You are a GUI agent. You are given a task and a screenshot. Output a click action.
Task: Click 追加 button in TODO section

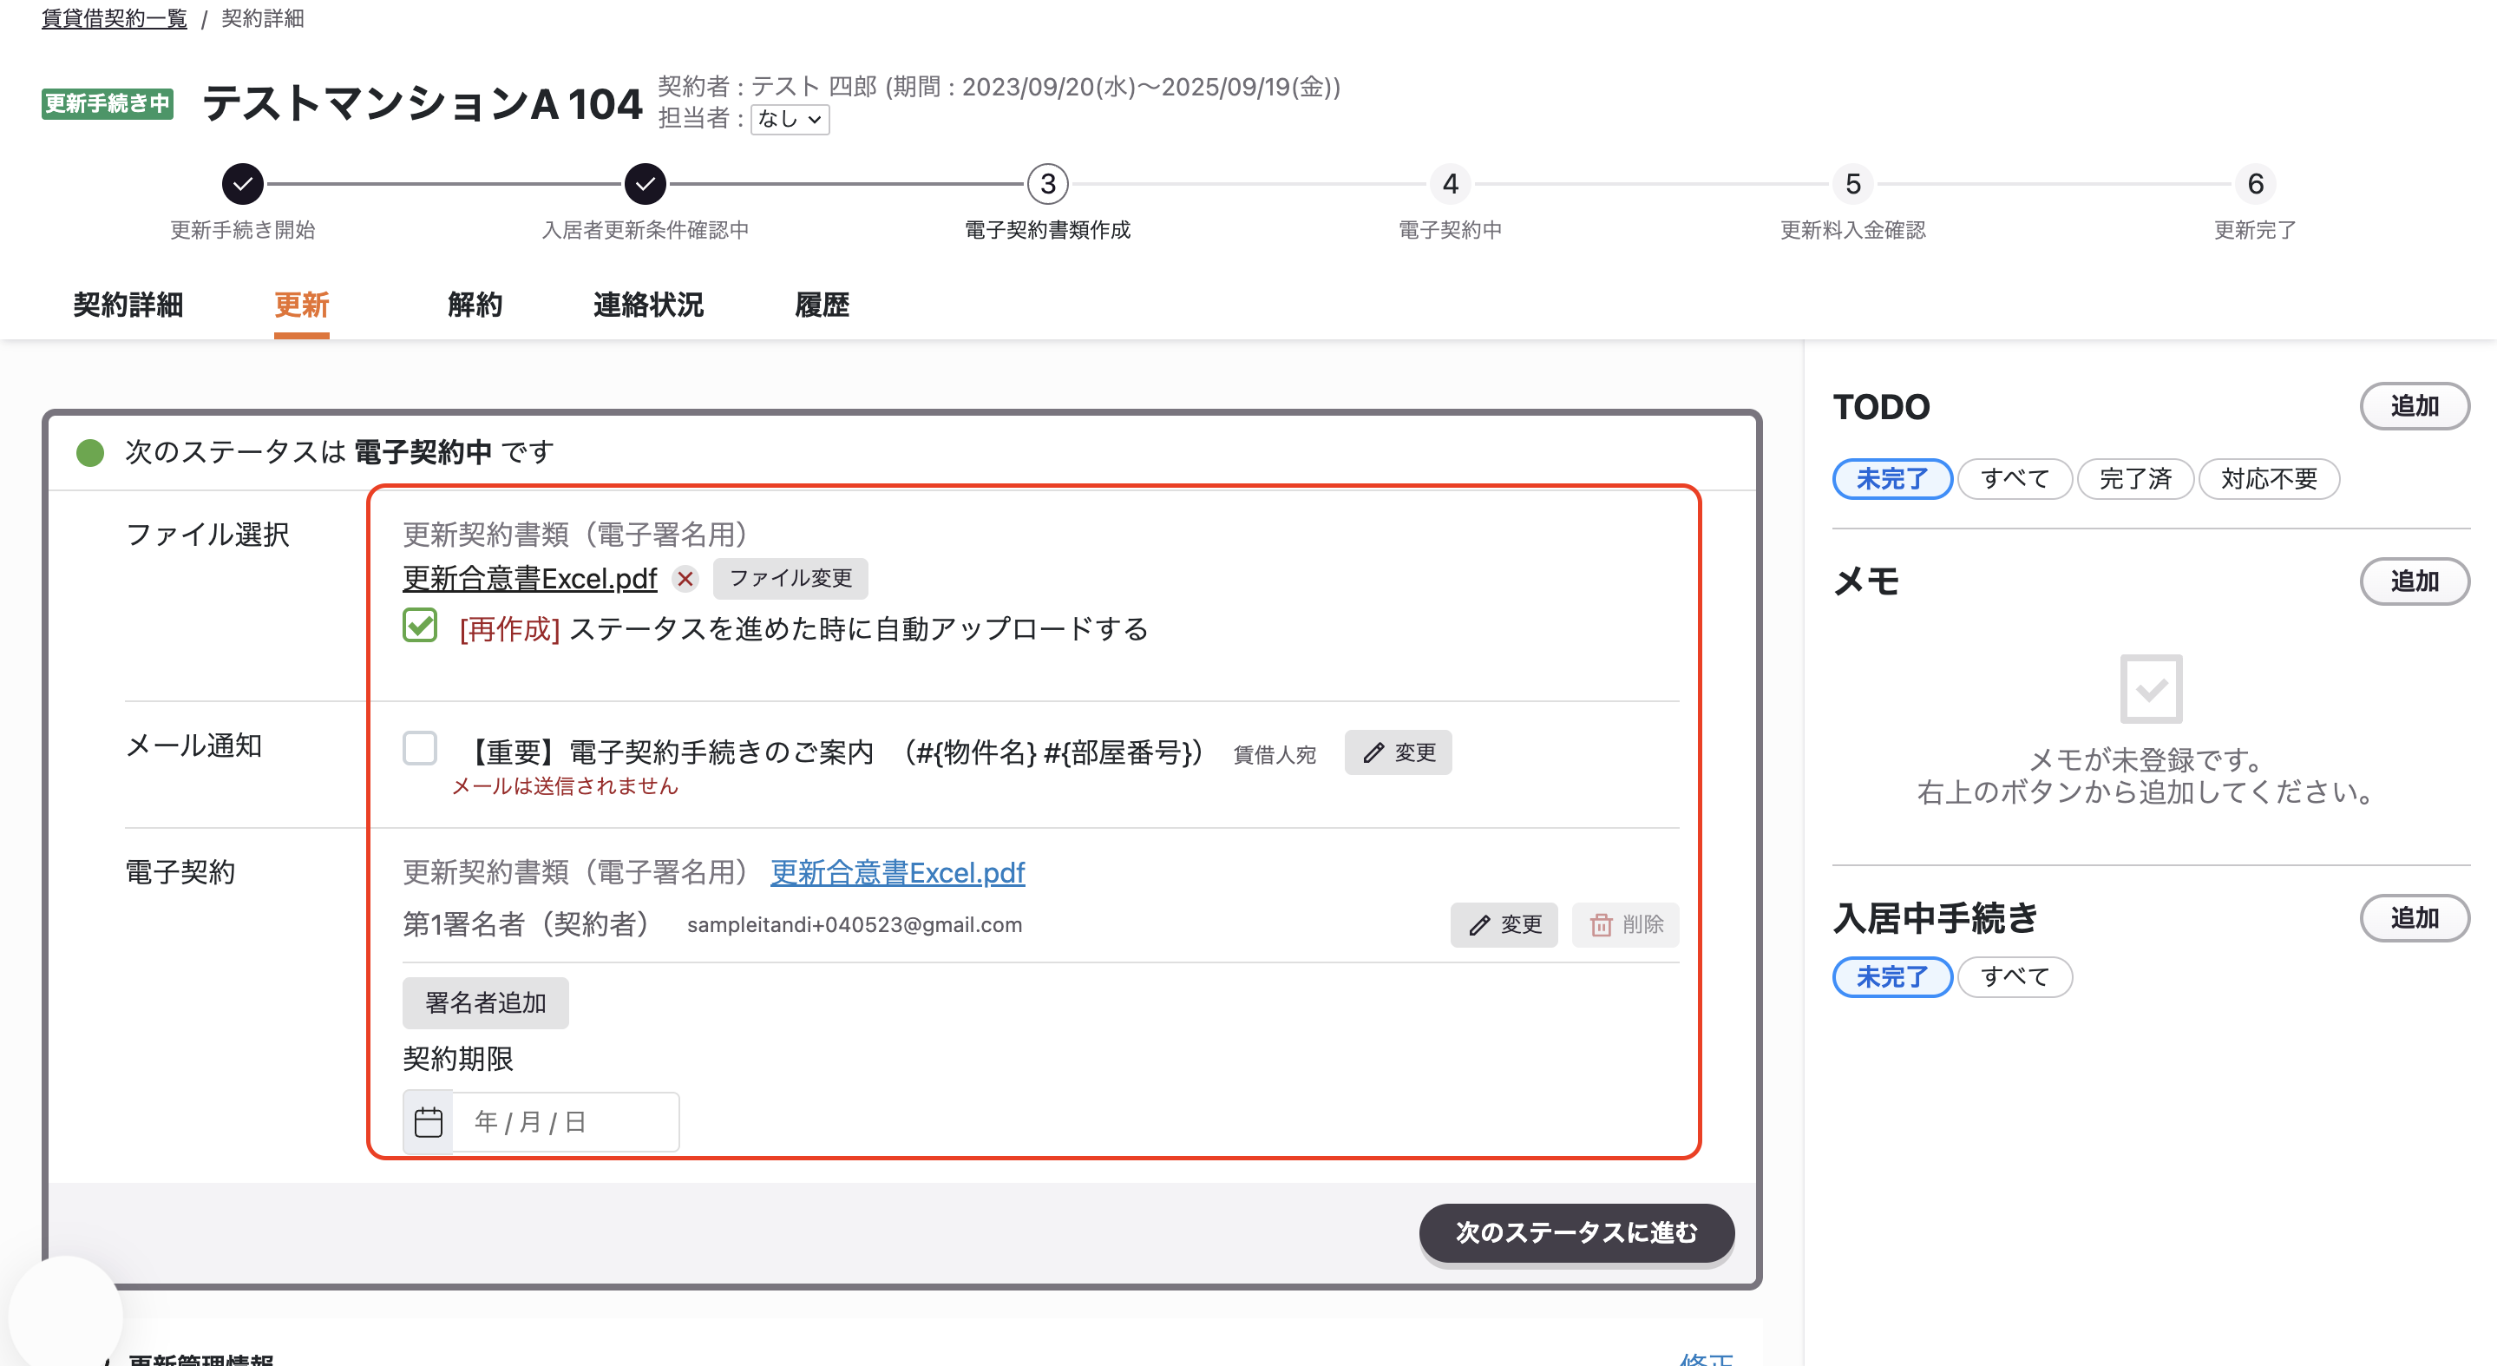click(x=2414, y=406)
